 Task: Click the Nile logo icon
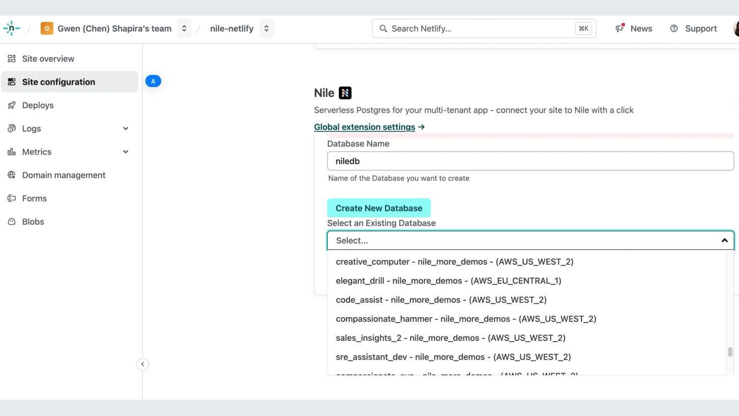[x=345, y=93]
